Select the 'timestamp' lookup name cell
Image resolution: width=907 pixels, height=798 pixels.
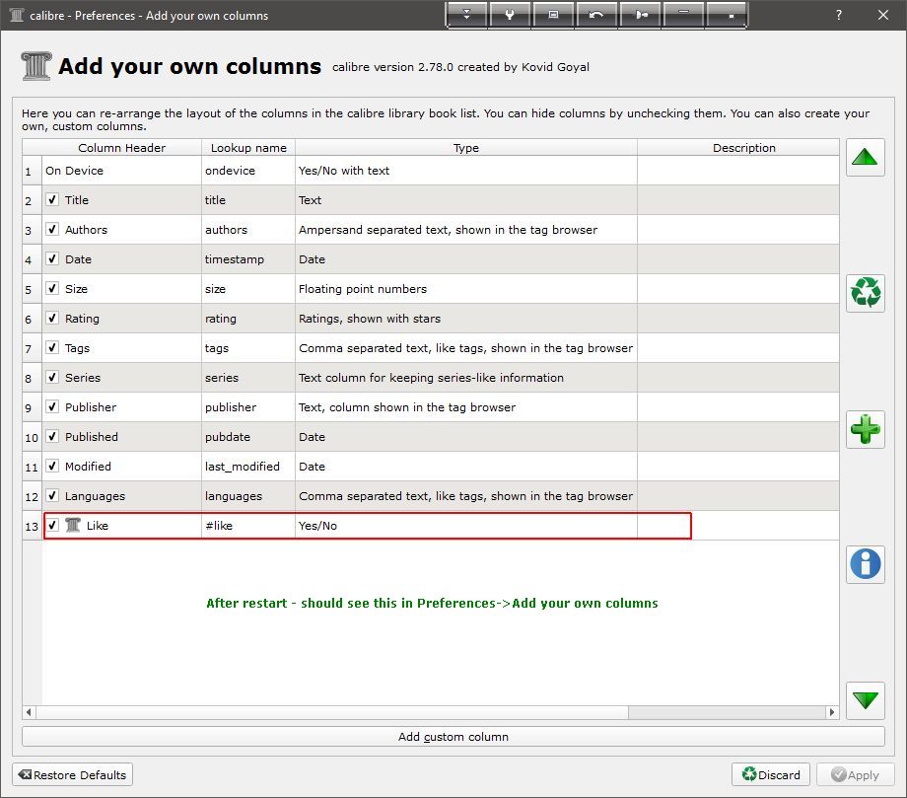click(248, 259)
